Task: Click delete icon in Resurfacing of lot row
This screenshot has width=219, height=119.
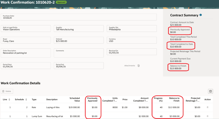Action: tap(208, 116)
